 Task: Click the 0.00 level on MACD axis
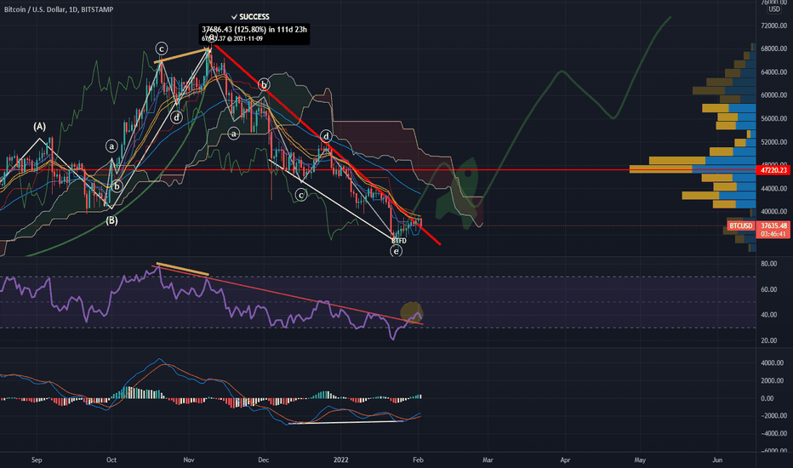pyautogui.click(x=767, y=398)
